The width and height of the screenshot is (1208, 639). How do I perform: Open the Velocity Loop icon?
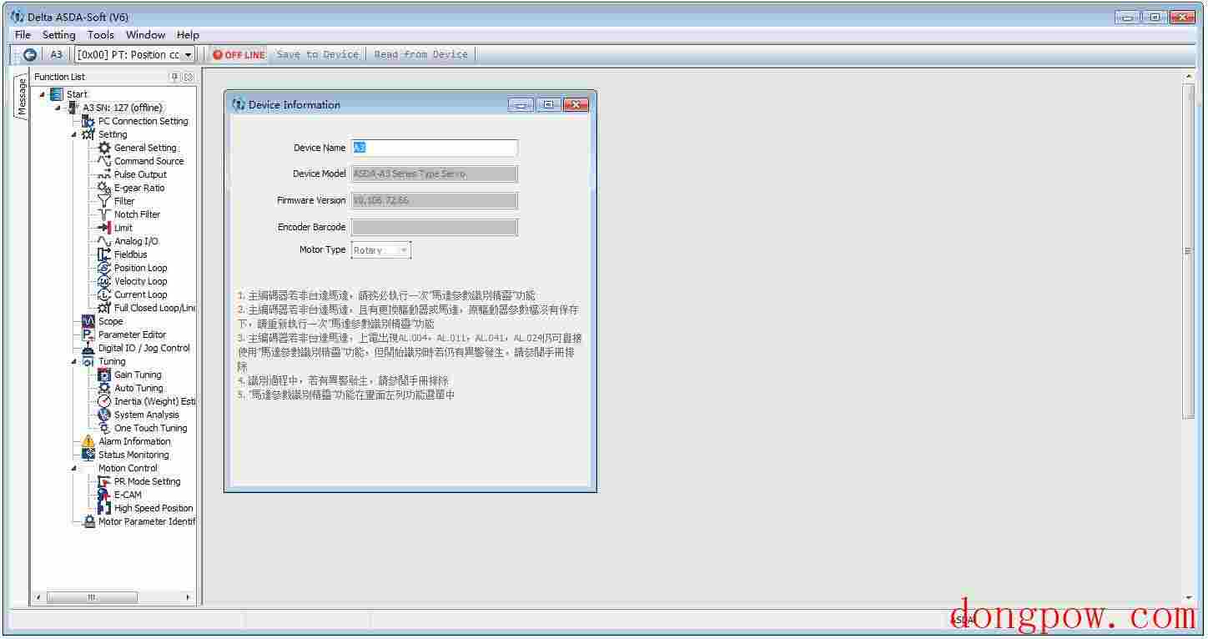[x=104, y=281]
